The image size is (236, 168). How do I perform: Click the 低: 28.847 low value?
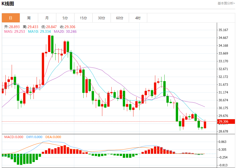click(x=49, y=27)
